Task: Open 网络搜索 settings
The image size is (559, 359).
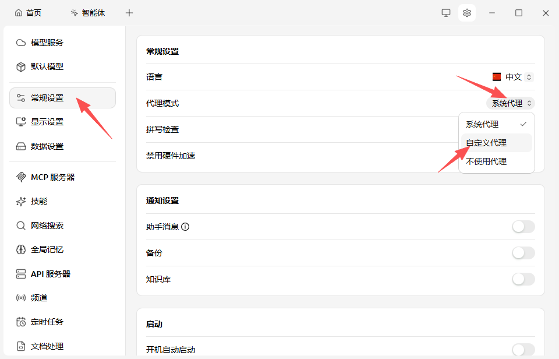Action: coord(62,226)
